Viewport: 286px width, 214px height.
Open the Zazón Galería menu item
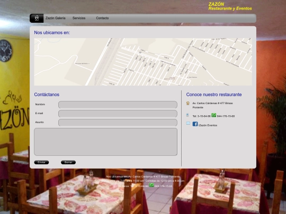pos(56,18)
